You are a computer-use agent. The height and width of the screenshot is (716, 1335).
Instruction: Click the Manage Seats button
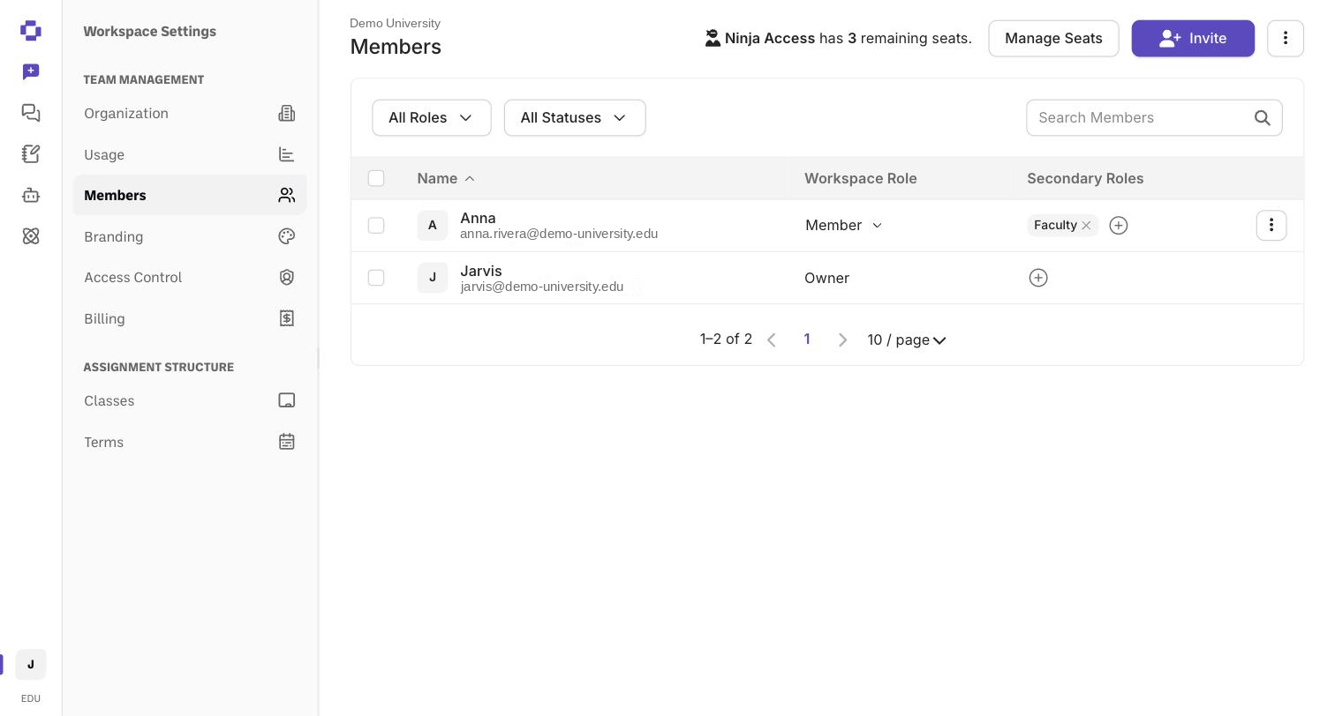tap(1053, 39)
